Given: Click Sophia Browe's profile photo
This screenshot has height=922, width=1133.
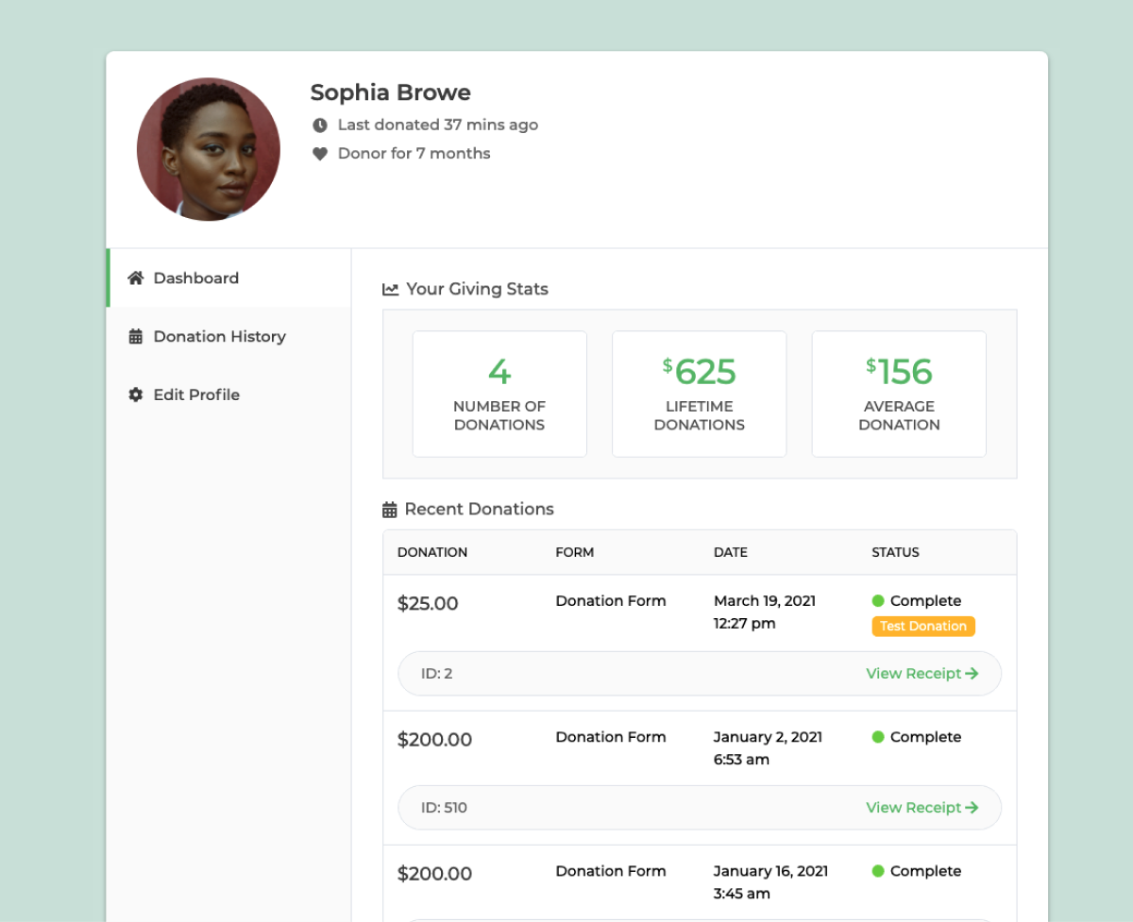Looking at the screenshot, I should [209, 149].
